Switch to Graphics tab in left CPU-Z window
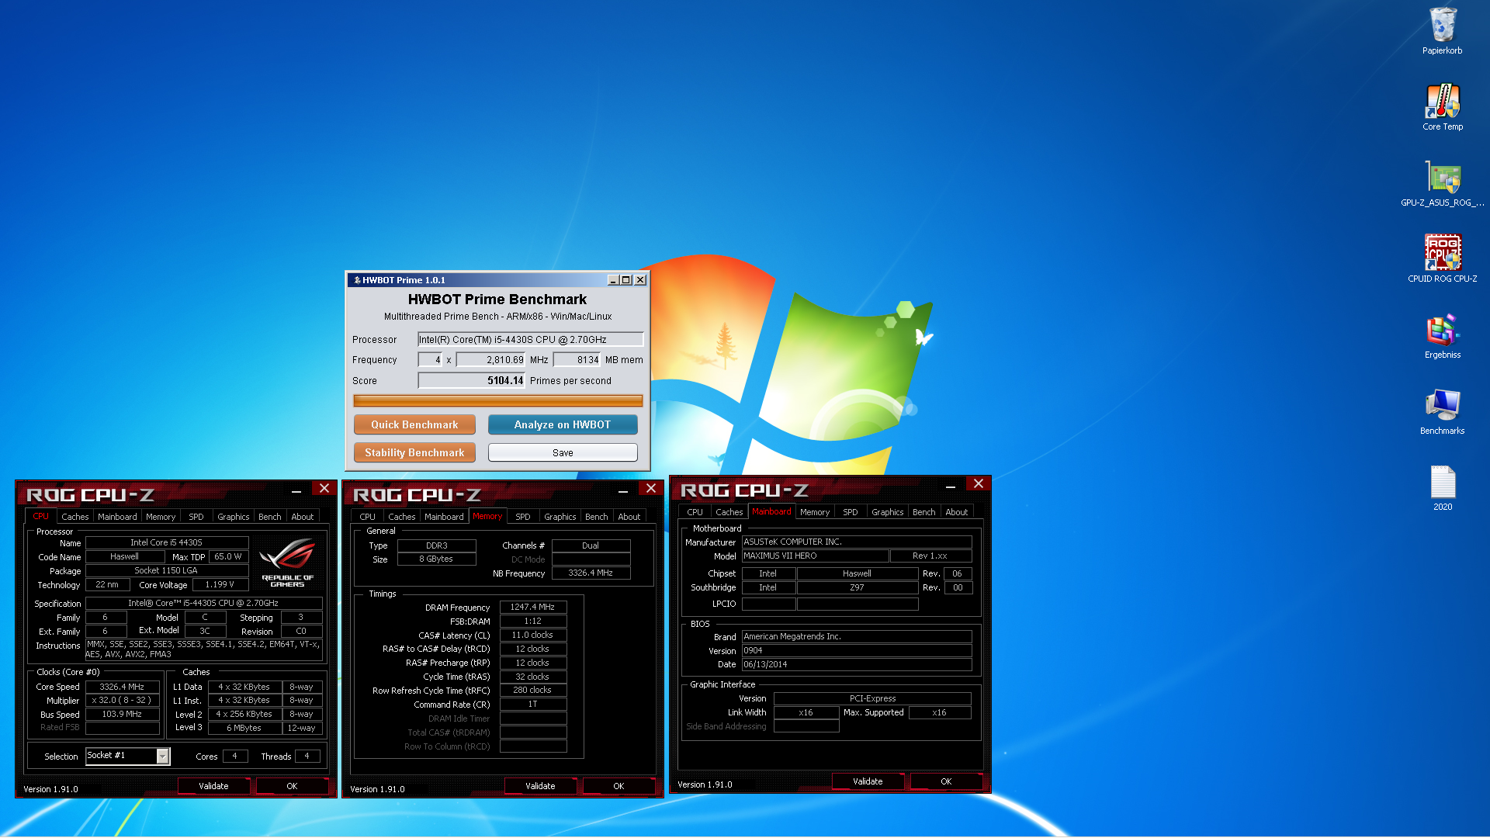Image resolution: width=1490 pixels, height=838 pixels. (x=233, y=517)
